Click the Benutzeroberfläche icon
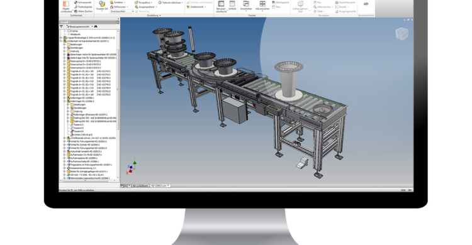This screenshot has width=472, height=245. point(222,6)
